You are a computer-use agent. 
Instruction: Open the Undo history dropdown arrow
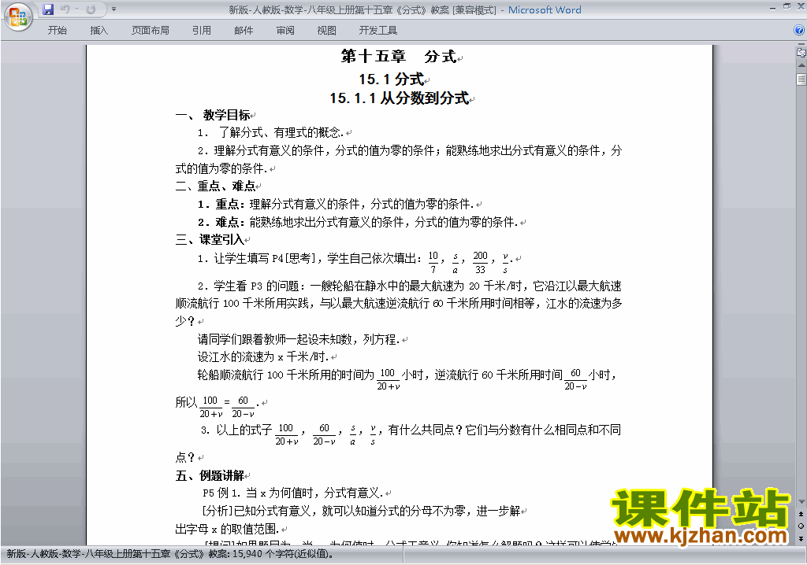coord(76,9)
